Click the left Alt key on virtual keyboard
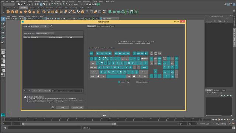The image size is (236, 133). click(x=104, y=76)
